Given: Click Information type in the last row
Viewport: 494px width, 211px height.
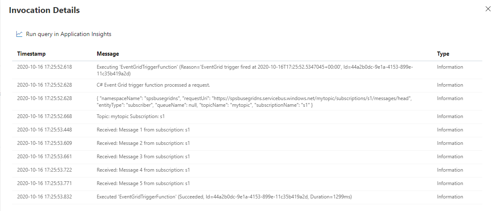Looking at the screenshot, I should [x=450, y=197].
